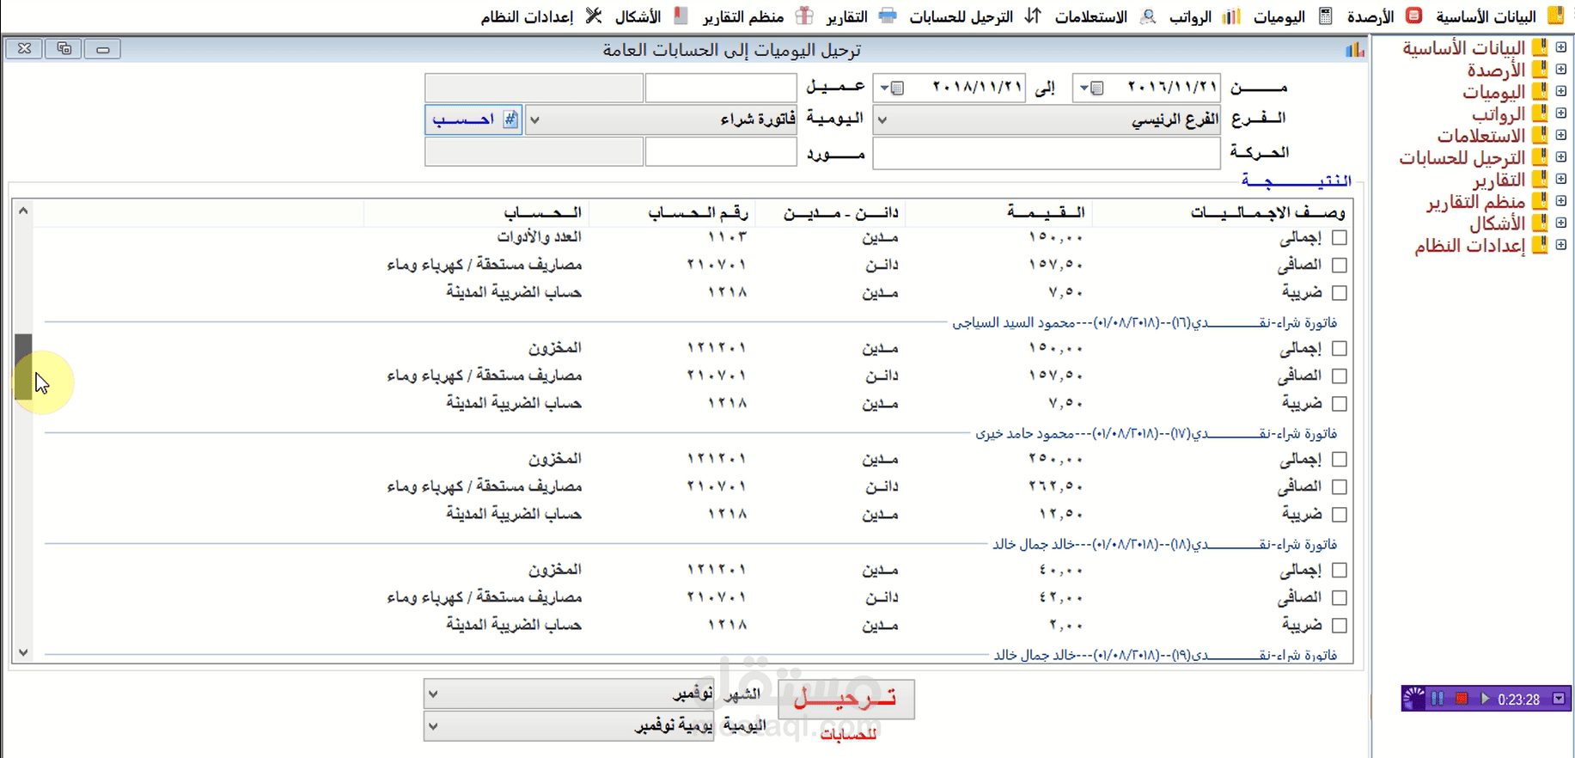Click the البيانات الأساسية folder icon in top menu
Screen dimensions: 1575x758
point(1555,15)
